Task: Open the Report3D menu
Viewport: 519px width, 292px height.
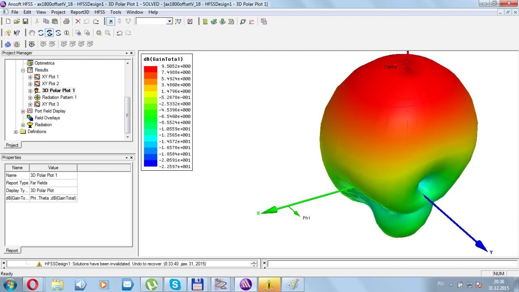Action: point(80,12)
